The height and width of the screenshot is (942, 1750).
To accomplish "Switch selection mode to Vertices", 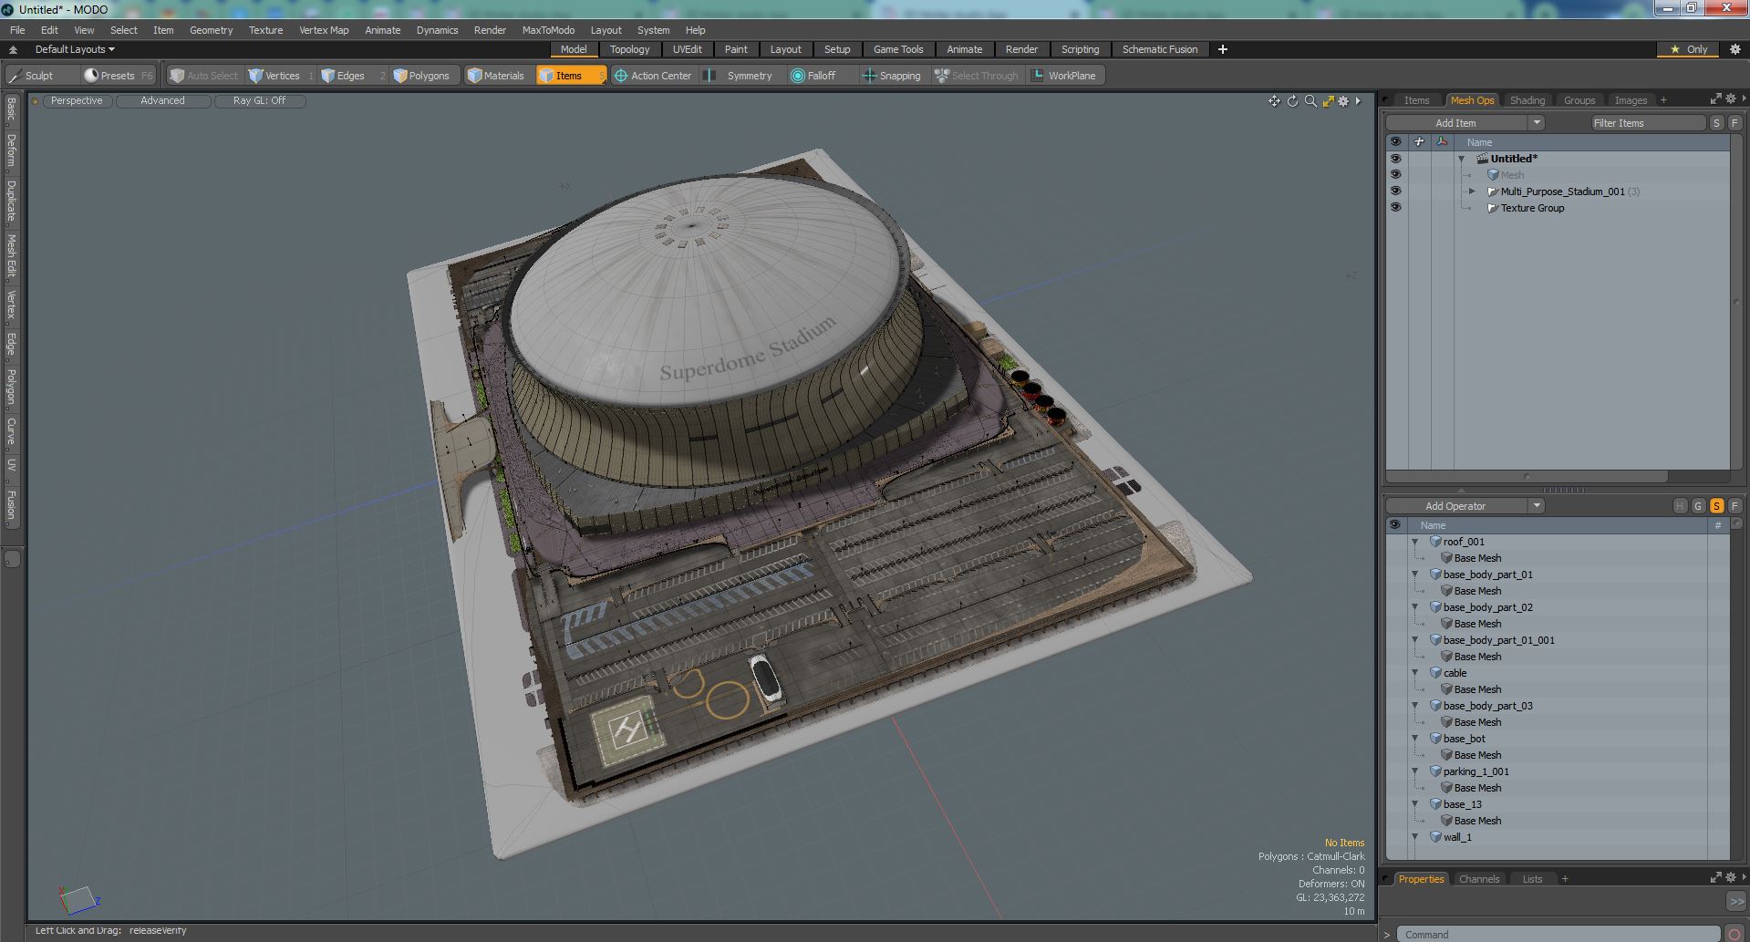I will point(281,76).
